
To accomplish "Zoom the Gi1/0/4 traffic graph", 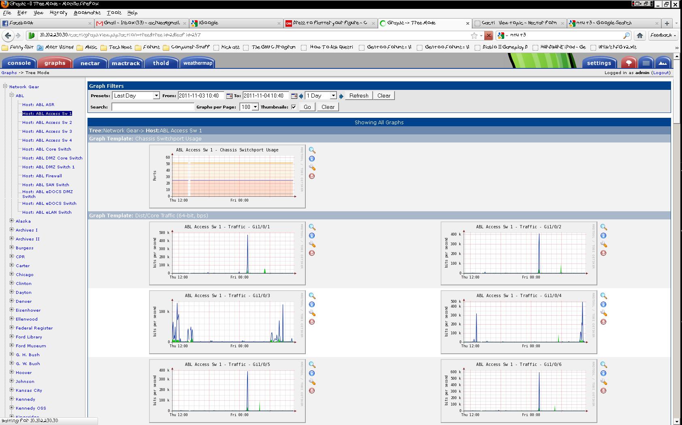I will pos(603,296).
